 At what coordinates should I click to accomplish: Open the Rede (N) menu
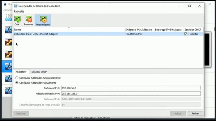click(x=19, y=11)
